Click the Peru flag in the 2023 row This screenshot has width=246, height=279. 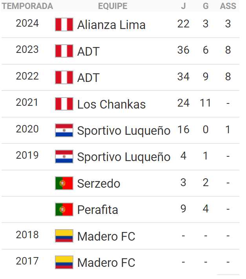[64, 51]
